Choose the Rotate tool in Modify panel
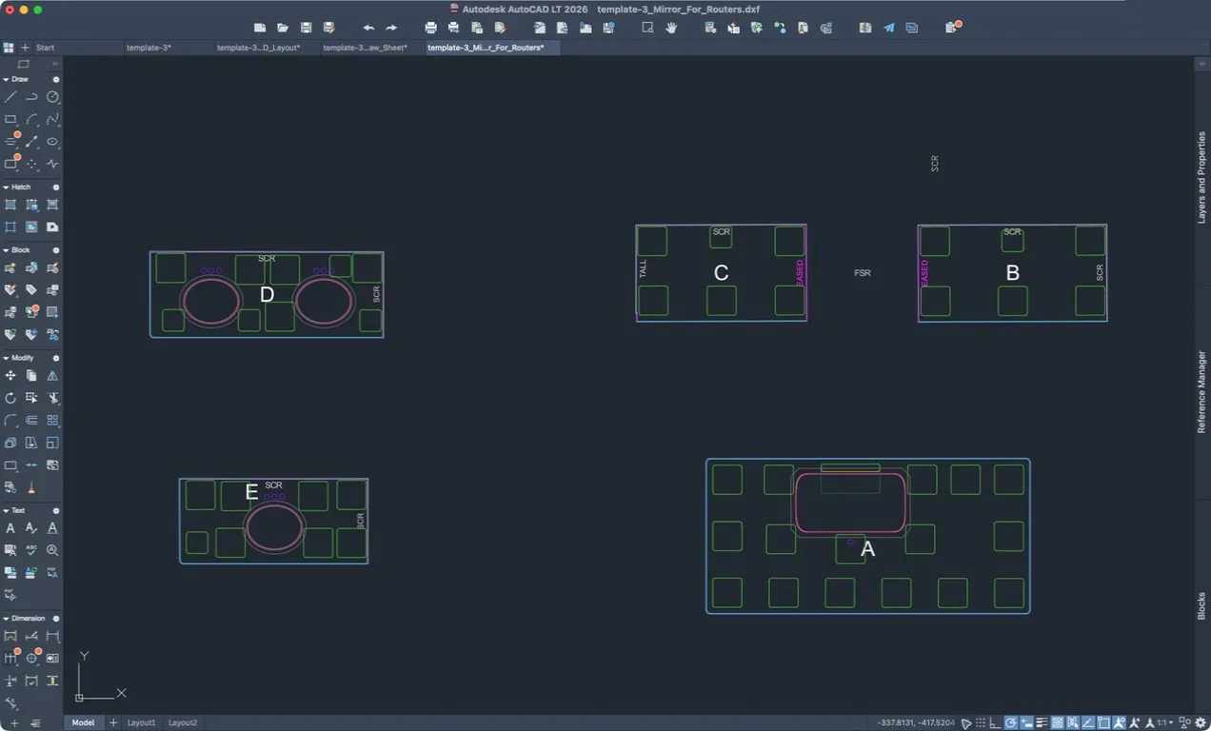This screenshot has height=731, width=1211. (10, 398)
